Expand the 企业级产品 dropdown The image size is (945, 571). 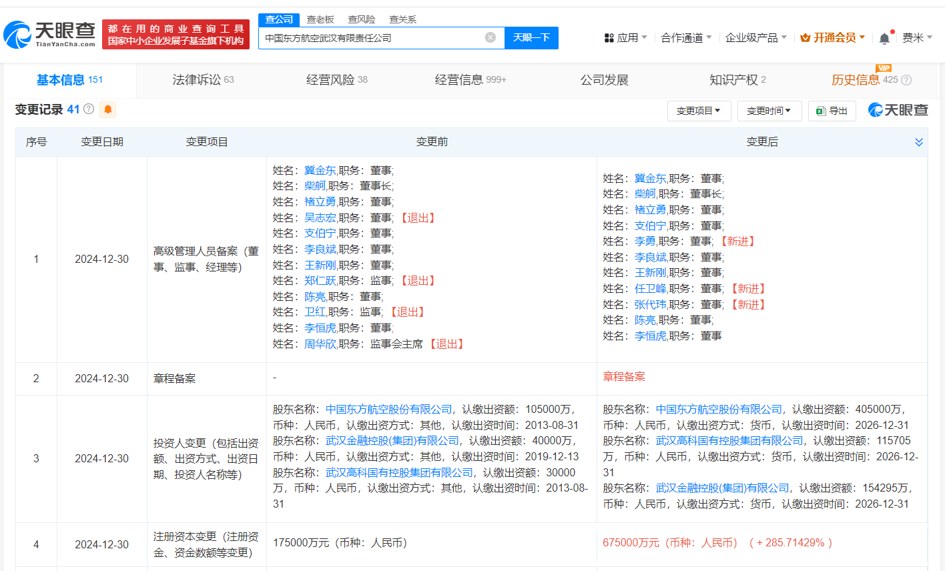[x=756, y=38]
